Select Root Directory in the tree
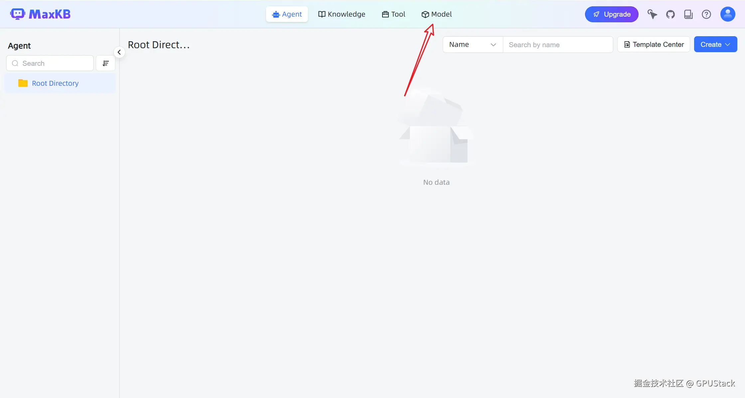Screen dimensions: 745x398 (x=55, y=83)
